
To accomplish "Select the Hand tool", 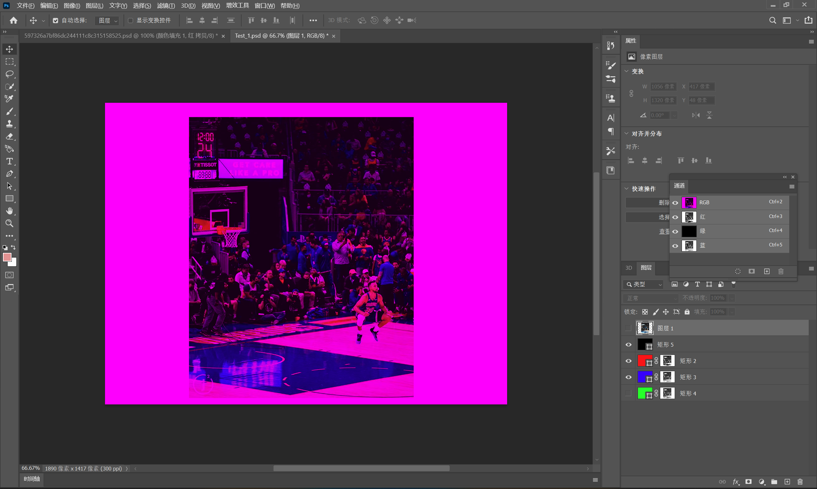I will click(9, 211).
